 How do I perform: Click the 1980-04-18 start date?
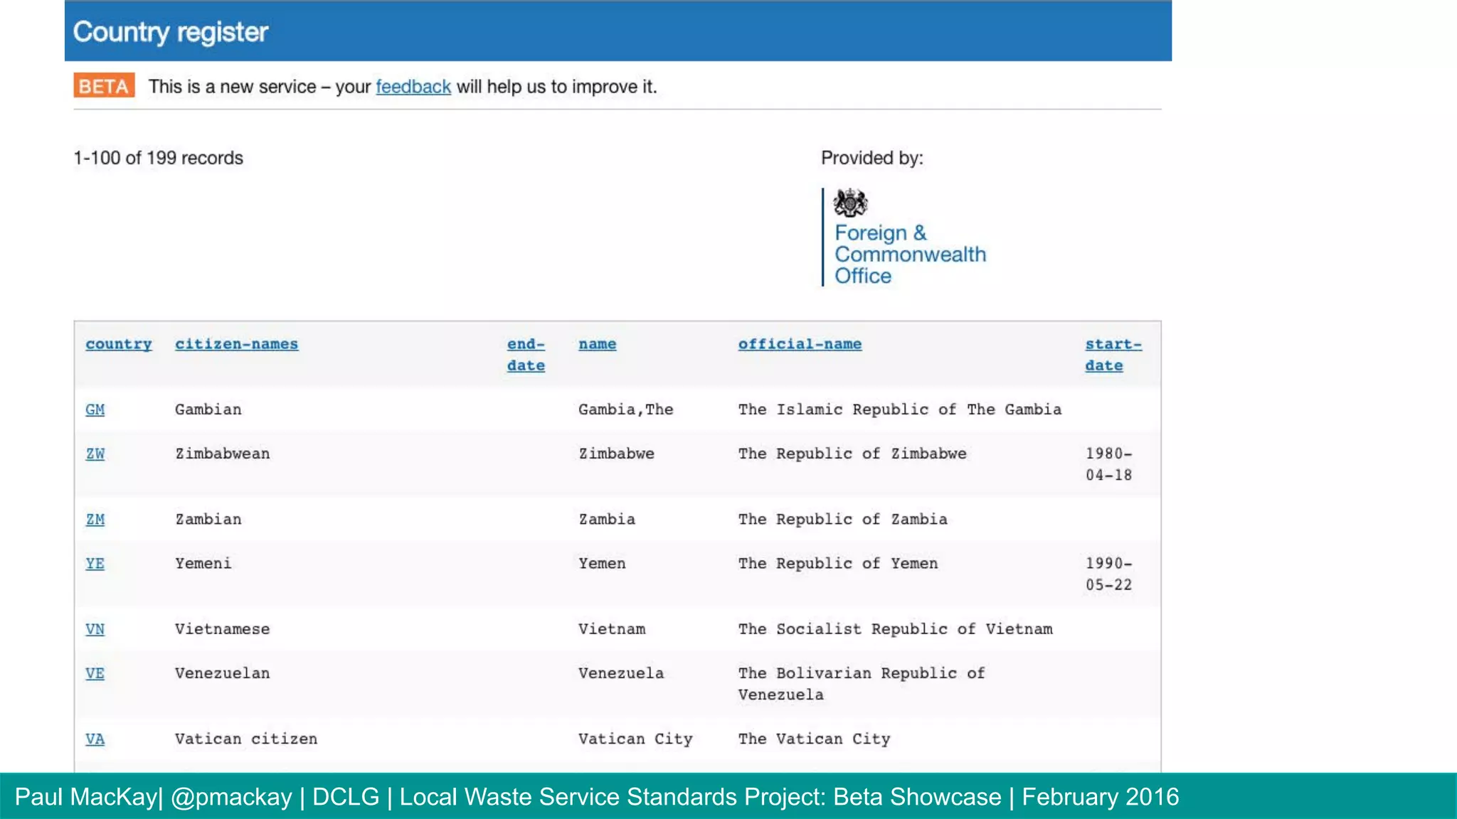point(1109,464)
